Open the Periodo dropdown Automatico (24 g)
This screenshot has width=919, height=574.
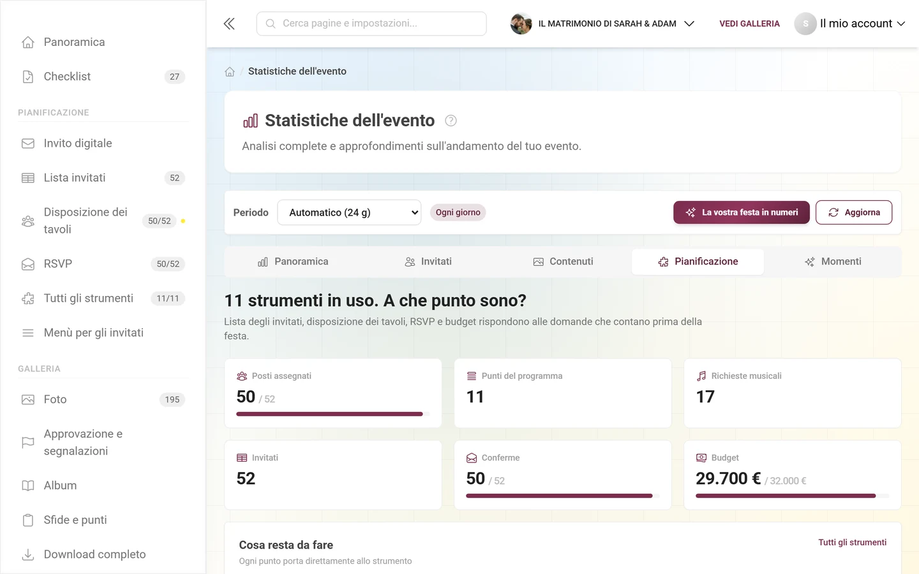tap(349, 212)
